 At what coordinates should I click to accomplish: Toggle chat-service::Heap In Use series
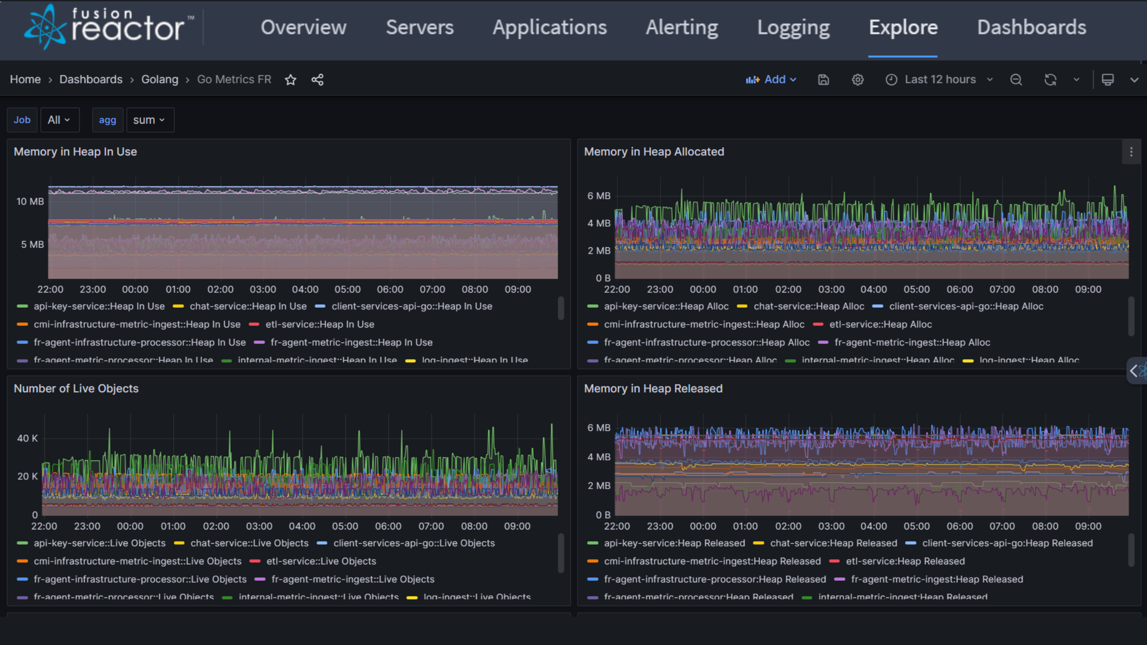[x=248, y=306]
